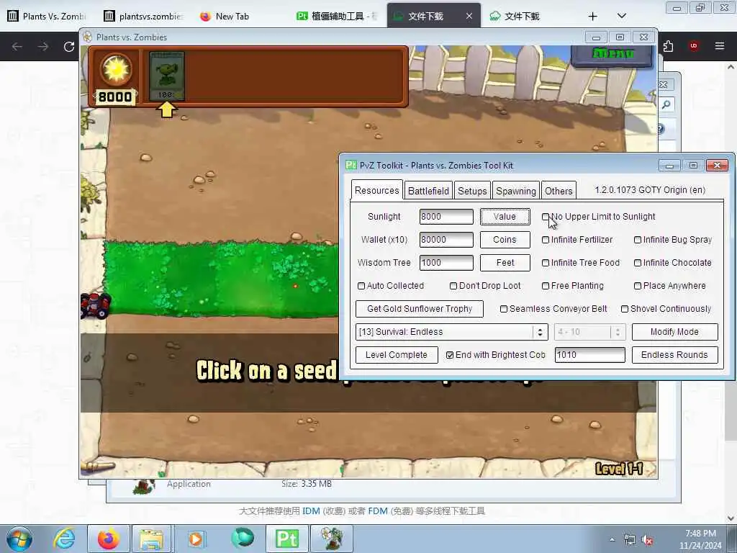Click Get Gold Sunflower Trophy button
This screenshot has height=553, width=737.
coord(420,308)
